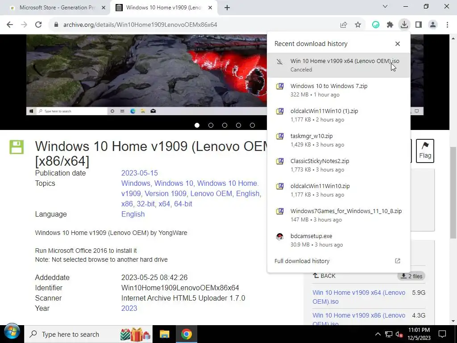
Task: Toggle the downloads toolbar button
Action: pos(404,25)
